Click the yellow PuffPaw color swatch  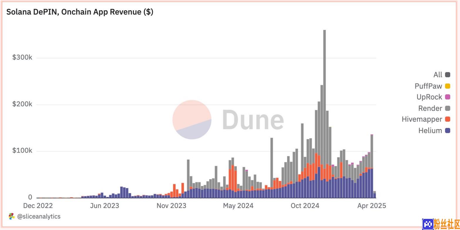tap(448, 86)
